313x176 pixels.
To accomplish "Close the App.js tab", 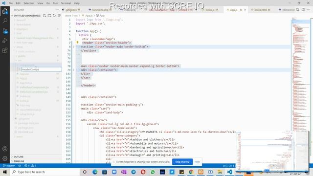I will [245, 10].
